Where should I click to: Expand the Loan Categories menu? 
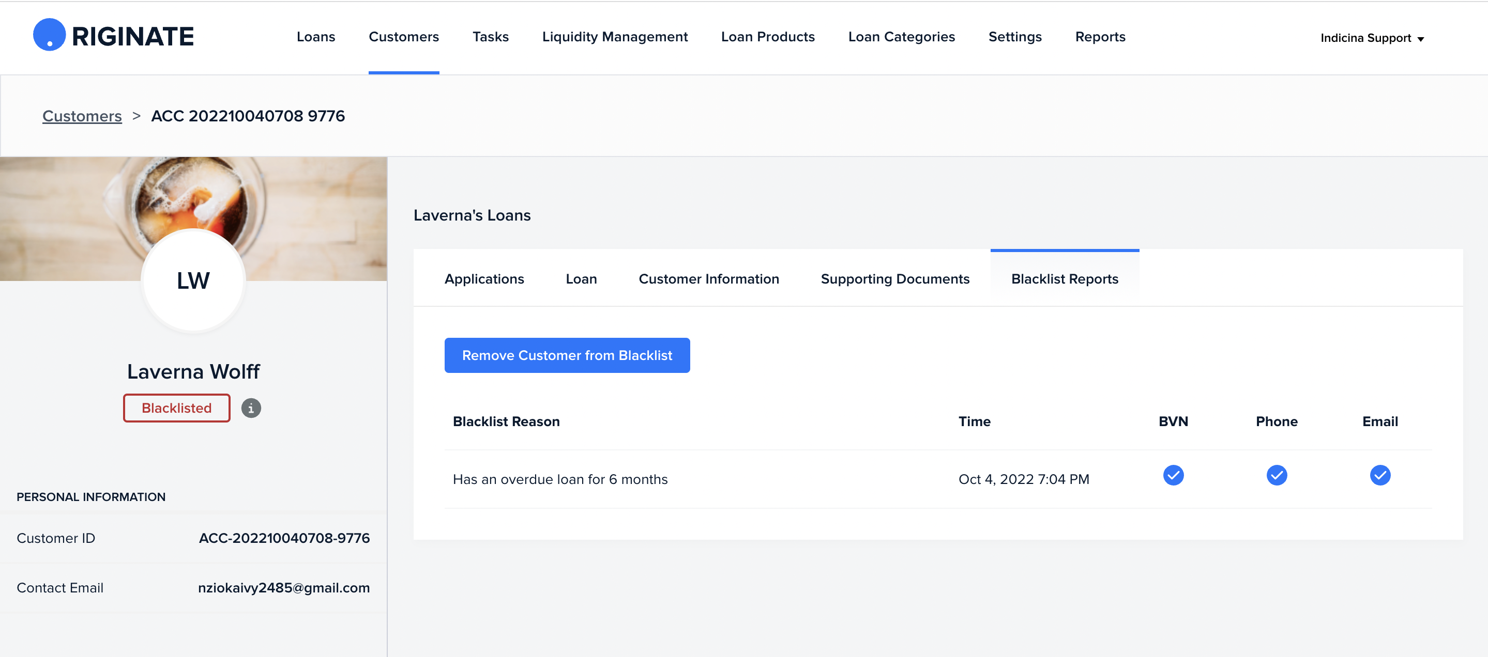tap(901, 36)
